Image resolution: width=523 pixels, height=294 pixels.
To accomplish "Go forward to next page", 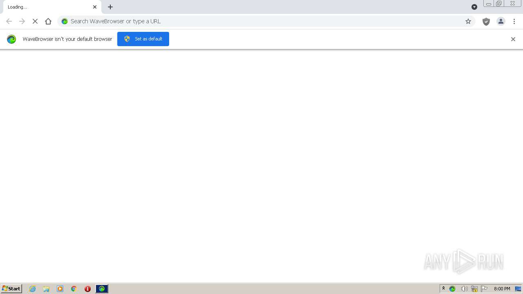I will click(x=22, y=21).
